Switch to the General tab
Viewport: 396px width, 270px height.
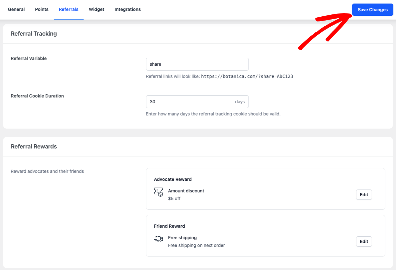[x=16, y=9]
